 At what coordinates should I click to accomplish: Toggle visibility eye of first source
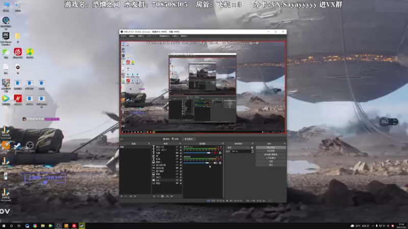click(177, 147)
